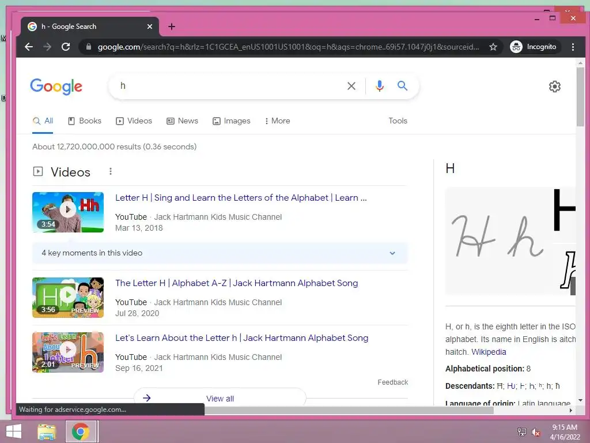The width and height of the screenshot is (590, 443).
Task: Start voice search with the microphone
Action: coord(380,86)
